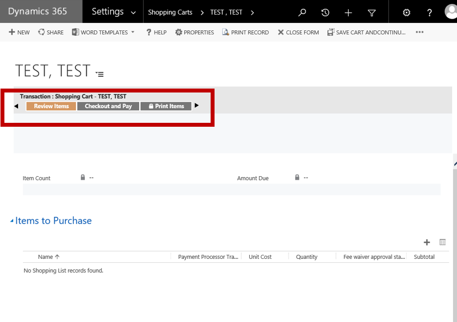The height and width of the screenshot is (322, 457).
Task: Click the question mark help icon
Action: (430, 13)
